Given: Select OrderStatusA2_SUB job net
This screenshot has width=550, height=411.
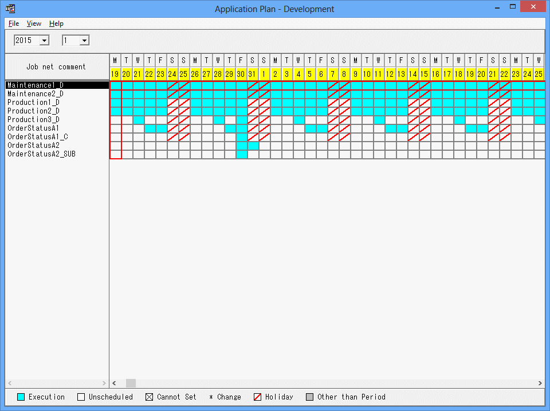Looking at the screenshot, I should pyautogui.click(x=41, y=154).
